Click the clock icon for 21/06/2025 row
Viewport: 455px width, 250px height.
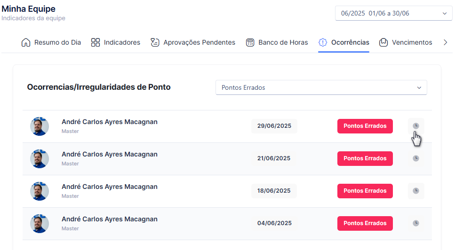click(x=416, y=158)
